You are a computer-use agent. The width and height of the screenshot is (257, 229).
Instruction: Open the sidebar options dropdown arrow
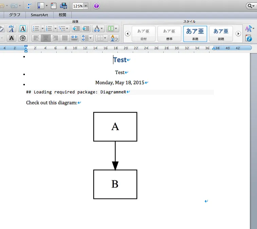coord(47,6)
